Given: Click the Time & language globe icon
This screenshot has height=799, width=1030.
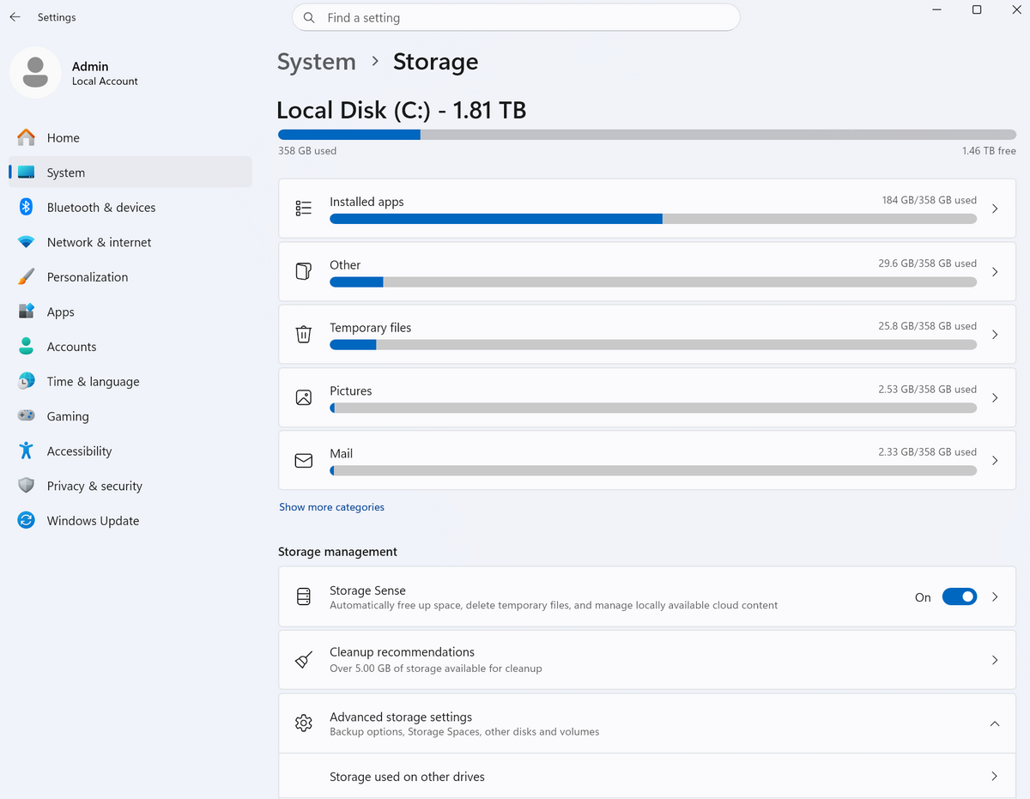Looking at the screenshot, I should pyautogui.click(x=27, y=381).
